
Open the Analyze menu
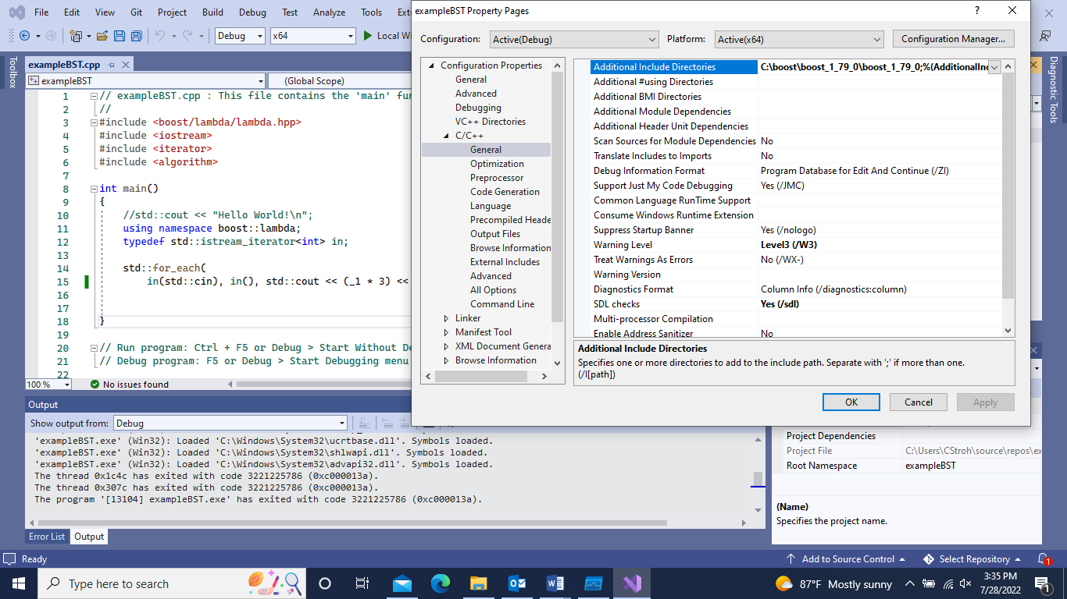coord(329,12)
